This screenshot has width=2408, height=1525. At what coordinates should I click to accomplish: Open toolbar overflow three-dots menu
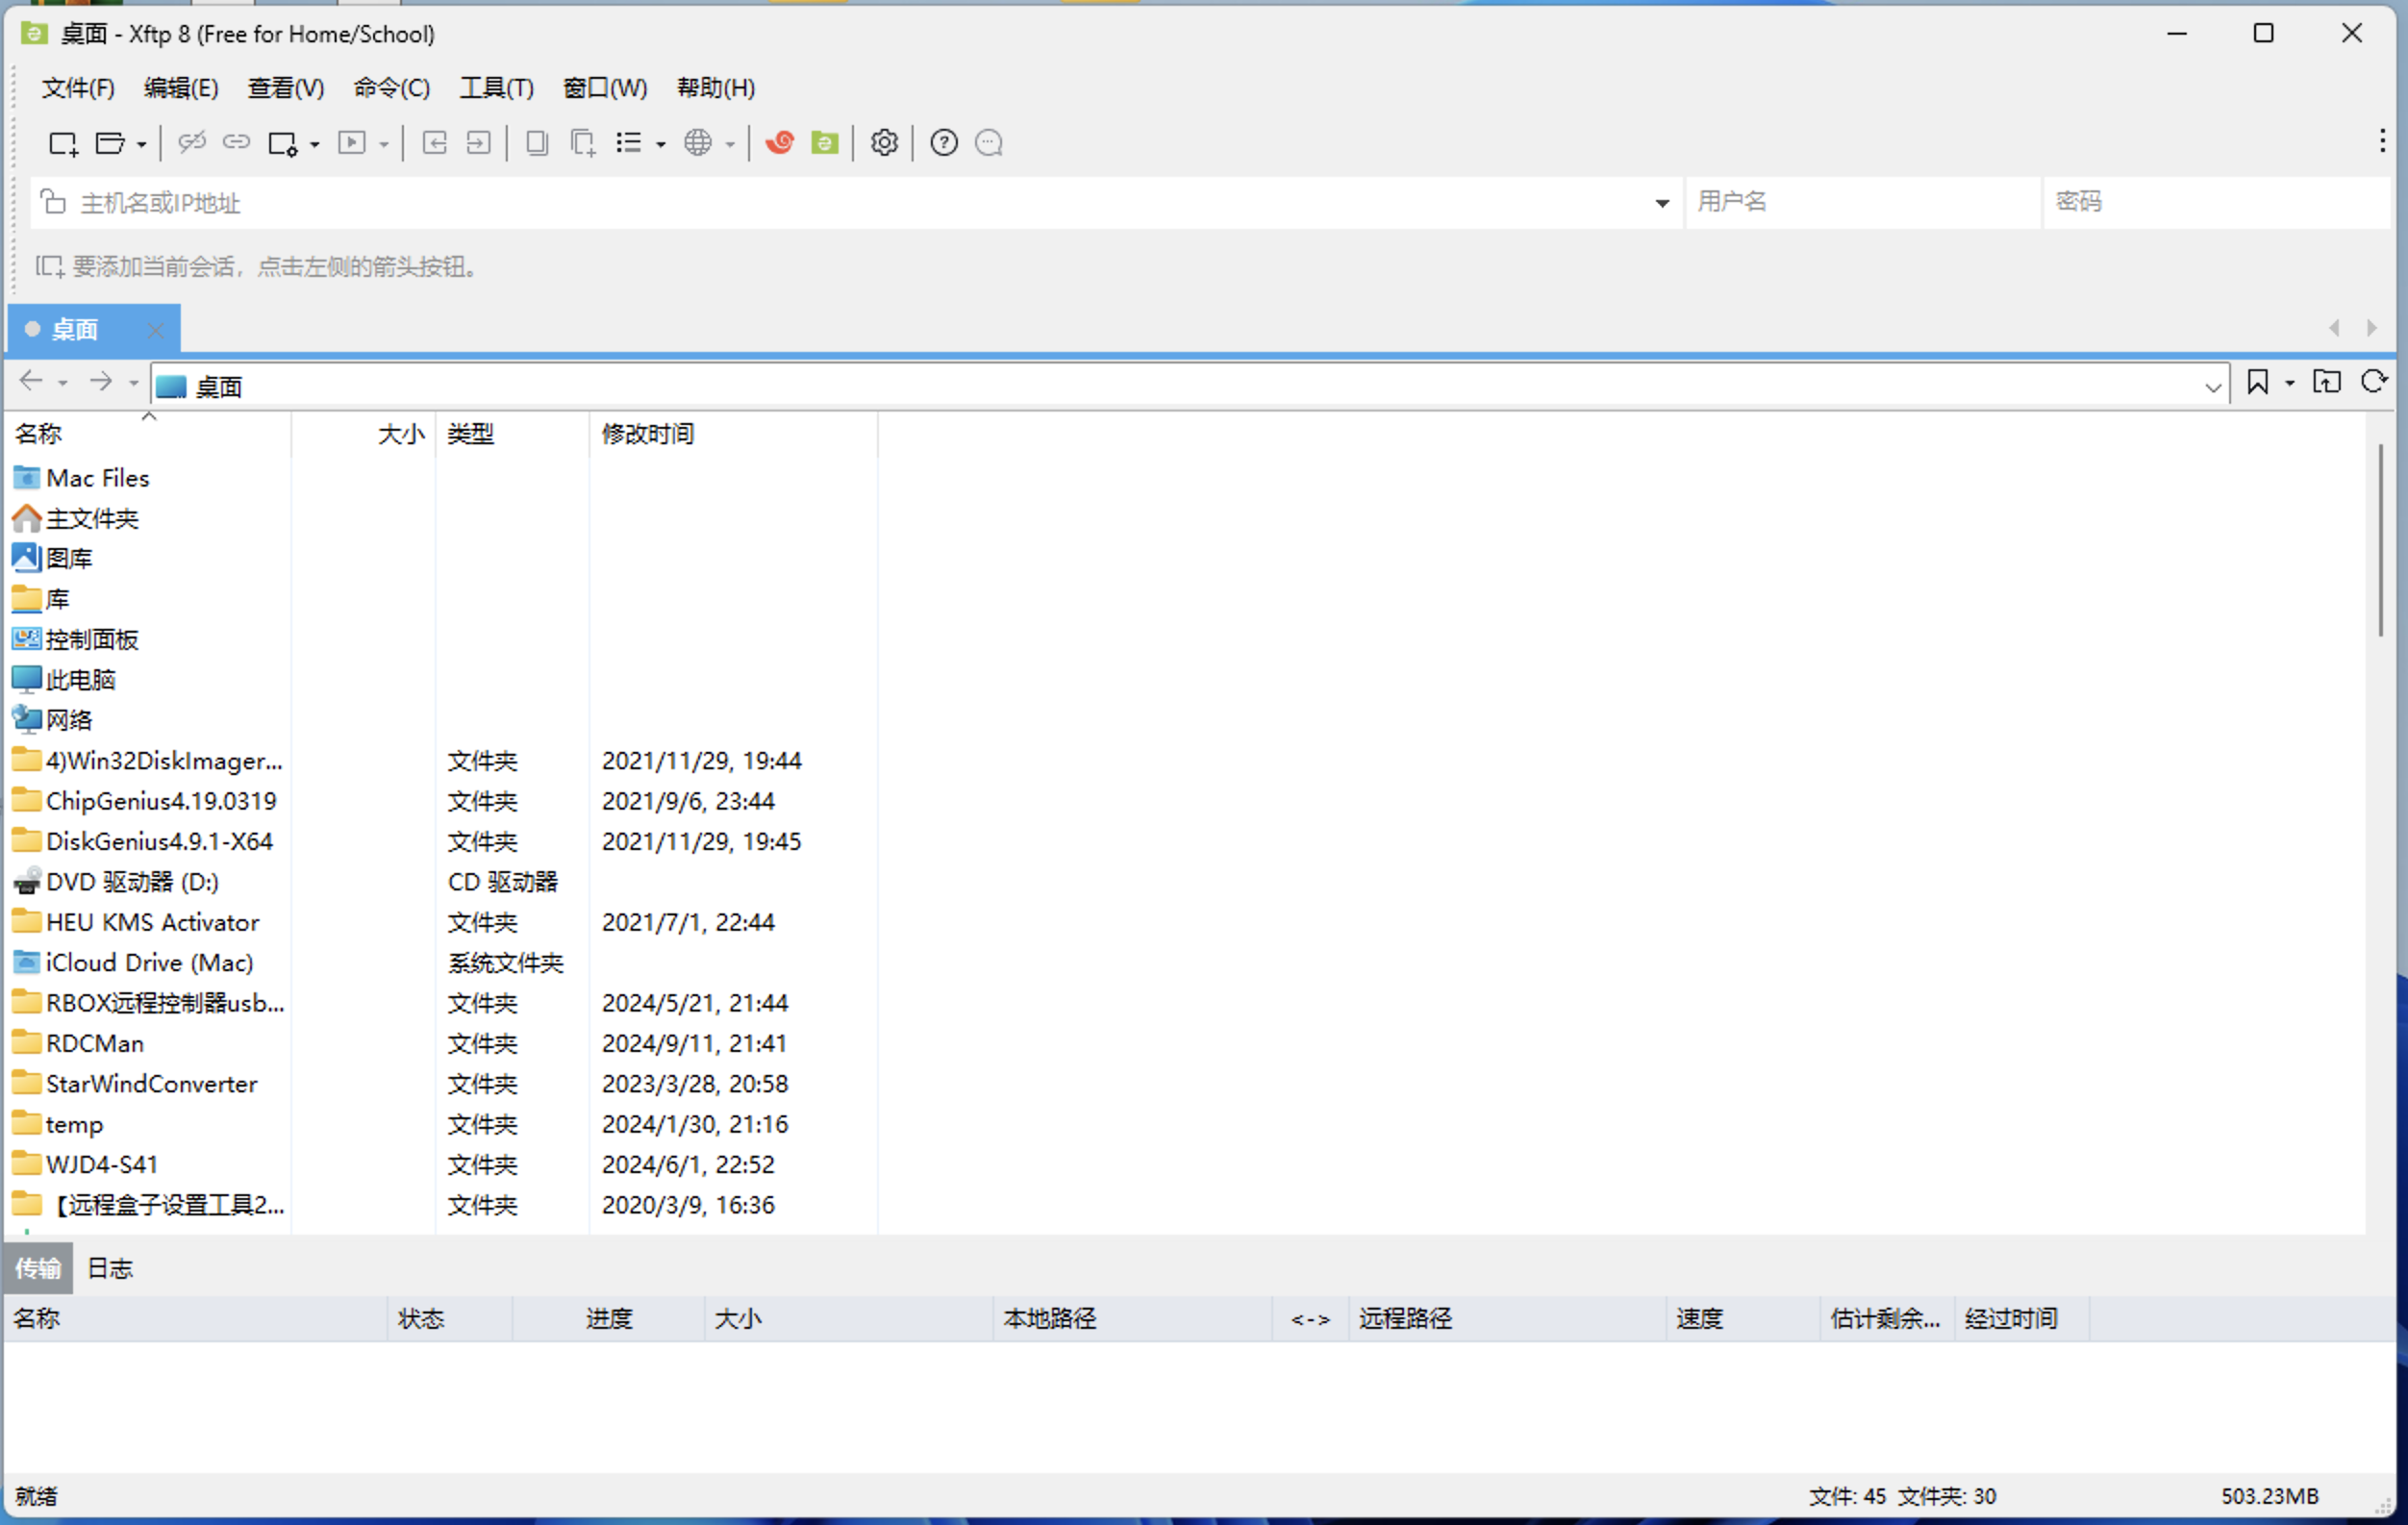point(2382,141)
